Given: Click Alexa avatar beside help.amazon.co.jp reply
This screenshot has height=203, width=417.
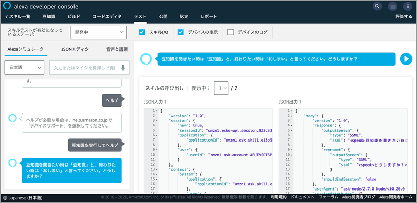Looking at the screenshot, I should 13,118.
